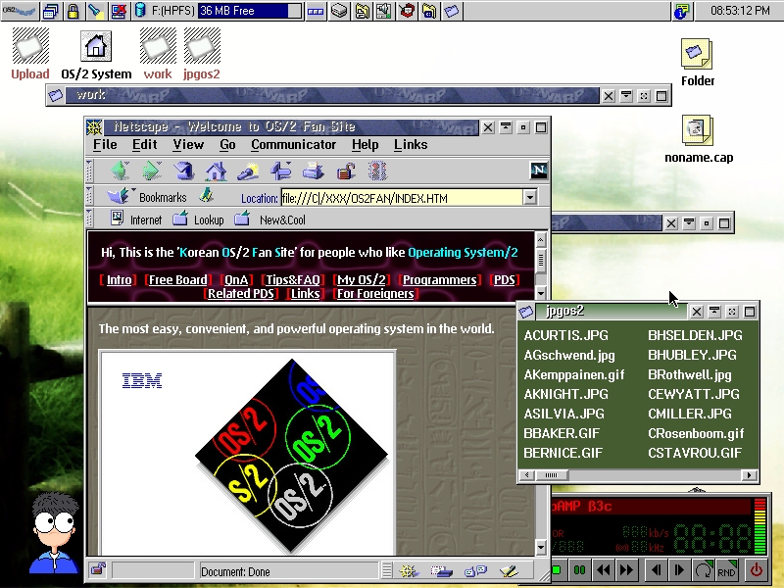
Task: Click jpgos2 window scroll right arrow
Action: click(749, 475)
